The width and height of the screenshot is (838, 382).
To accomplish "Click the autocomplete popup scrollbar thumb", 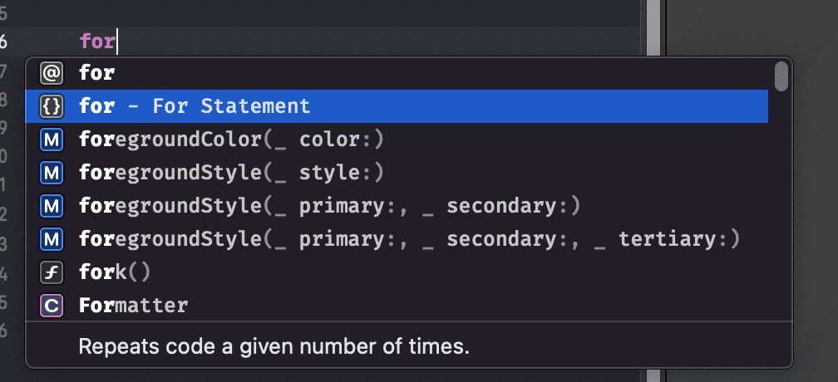I will point(781,76).
